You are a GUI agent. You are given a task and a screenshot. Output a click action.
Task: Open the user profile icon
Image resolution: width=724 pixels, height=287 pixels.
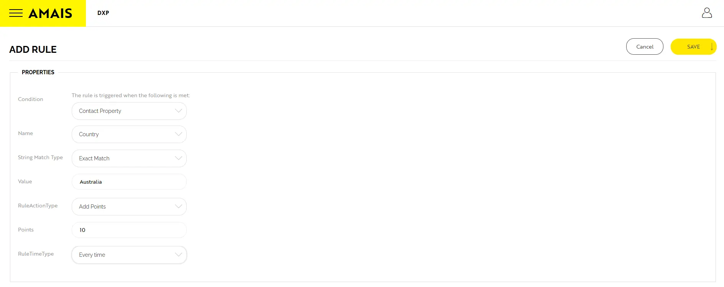click(707, 13)
